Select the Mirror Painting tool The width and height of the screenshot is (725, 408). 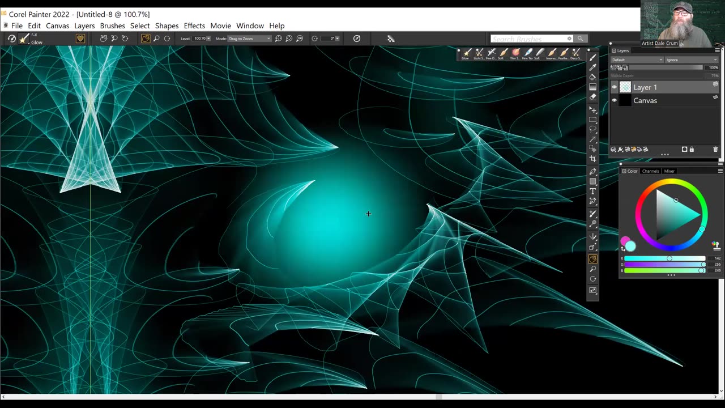(593, 236)
